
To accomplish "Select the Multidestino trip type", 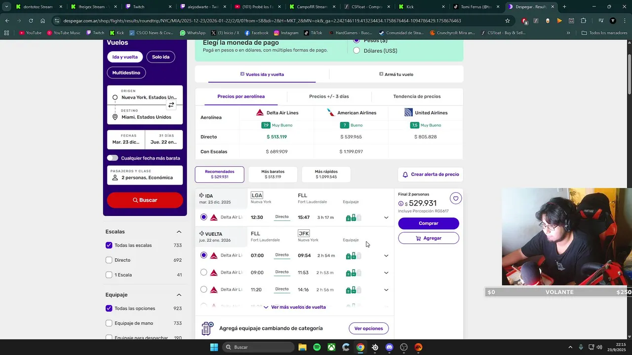I will (x=126, y=72).
